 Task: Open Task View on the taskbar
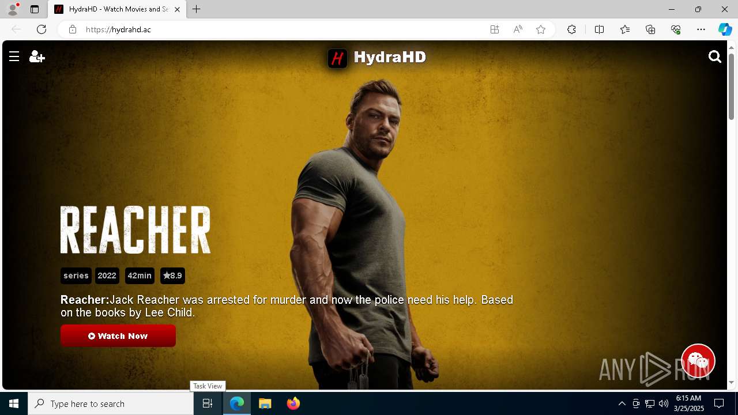pos(208,403)
